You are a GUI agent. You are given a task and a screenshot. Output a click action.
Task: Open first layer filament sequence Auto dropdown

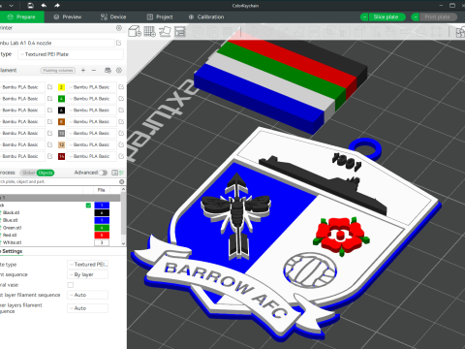87,295
